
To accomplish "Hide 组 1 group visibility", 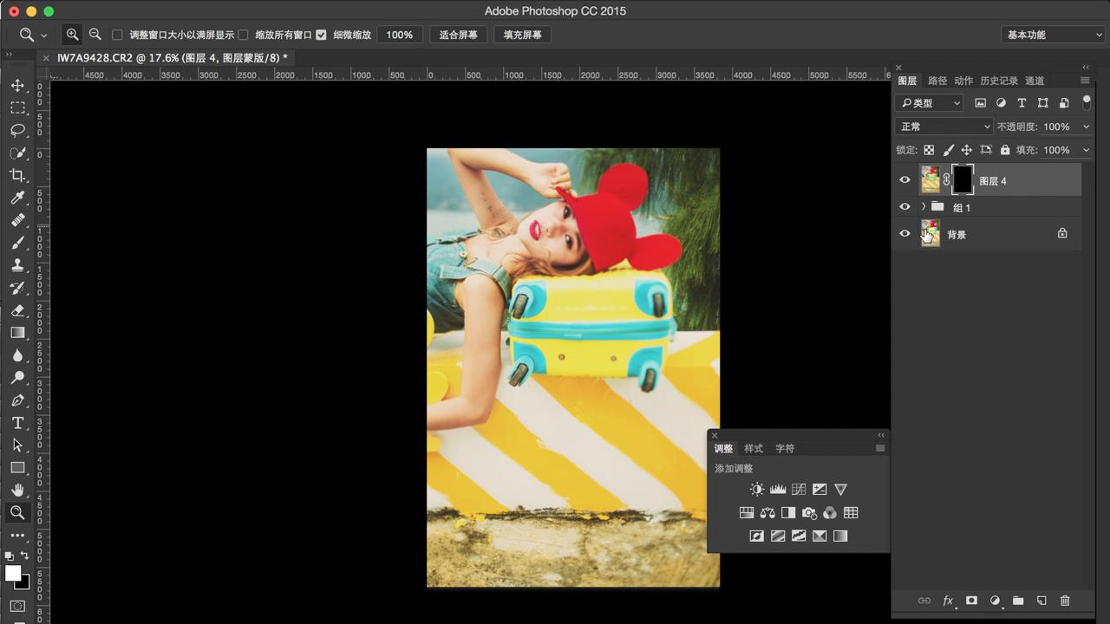I will 904,207.
